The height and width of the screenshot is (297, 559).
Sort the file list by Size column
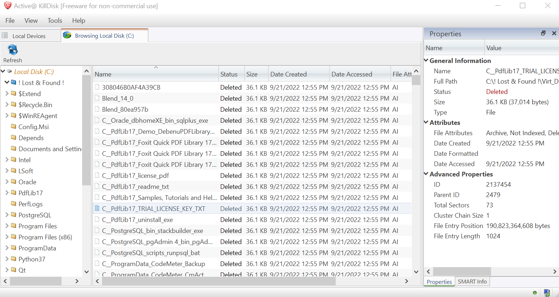[x=252, y=74]
